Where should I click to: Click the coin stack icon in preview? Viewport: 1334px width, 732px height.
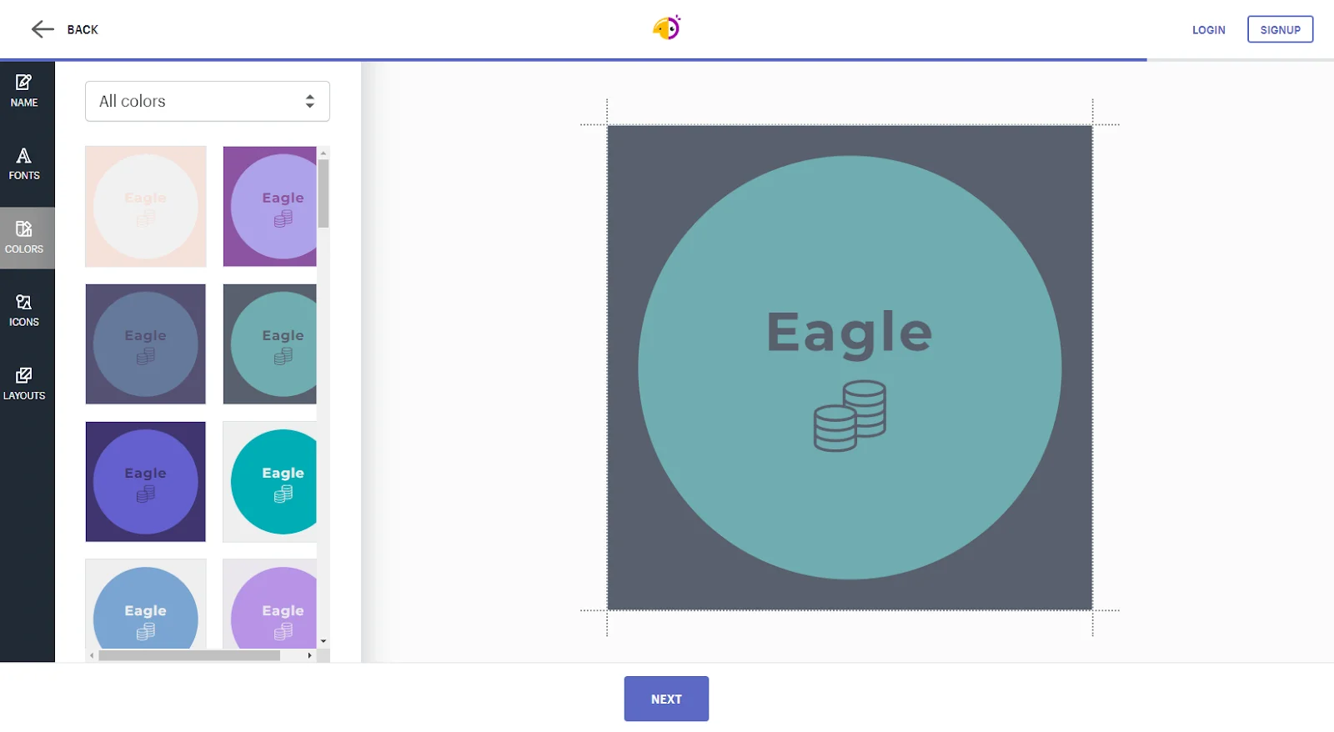point(850,415)
